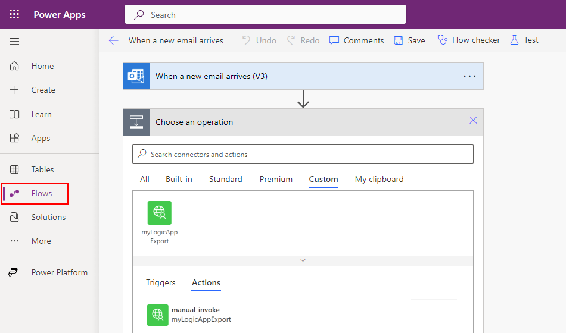Select the myLogicAppExport connector icon

[x=160, y=213]
